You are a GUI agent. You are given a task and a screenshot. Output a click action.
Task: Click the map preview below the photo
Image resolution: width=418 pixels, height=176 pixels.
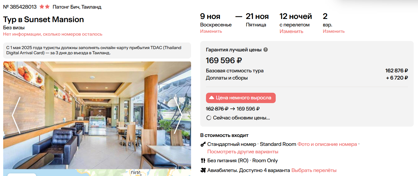(x=115, y=173)
